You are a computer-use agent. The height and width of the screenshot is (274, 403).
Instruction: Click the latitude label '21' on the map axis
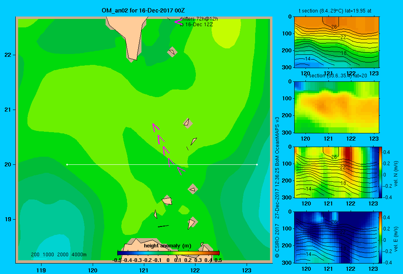tap(8, 110)
